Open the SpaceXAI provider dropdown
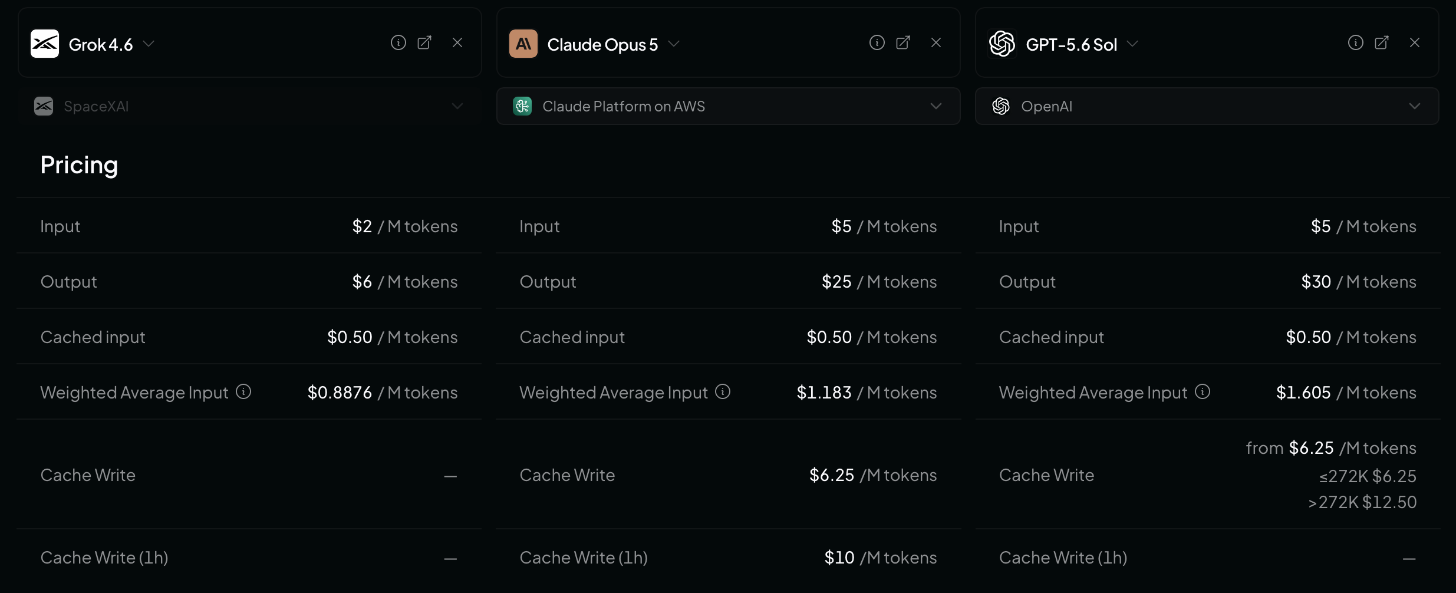Screen dimensions: 1456x593 [x=250, y=106]
